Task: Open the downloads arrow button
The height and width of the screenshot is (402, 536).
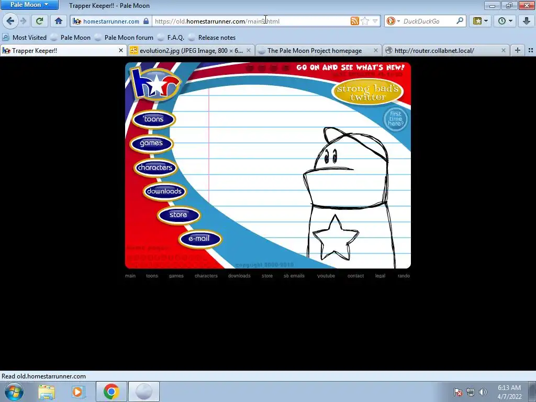Action: (x=526, y=21)
